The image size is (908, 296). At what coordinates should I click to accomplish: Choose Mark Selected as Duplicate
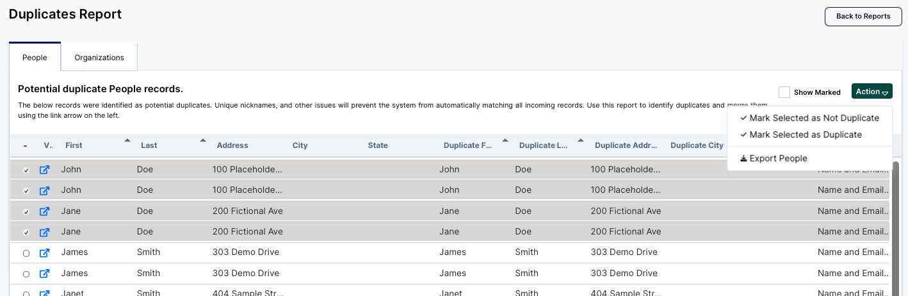pyautogui.click(x=801, y=135)
